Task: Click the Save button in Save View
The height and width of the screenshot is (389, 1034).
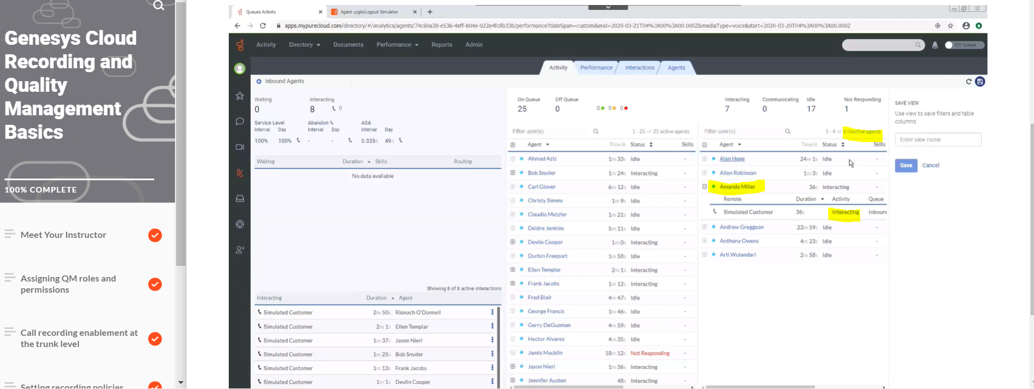Action: click(906, 166)
